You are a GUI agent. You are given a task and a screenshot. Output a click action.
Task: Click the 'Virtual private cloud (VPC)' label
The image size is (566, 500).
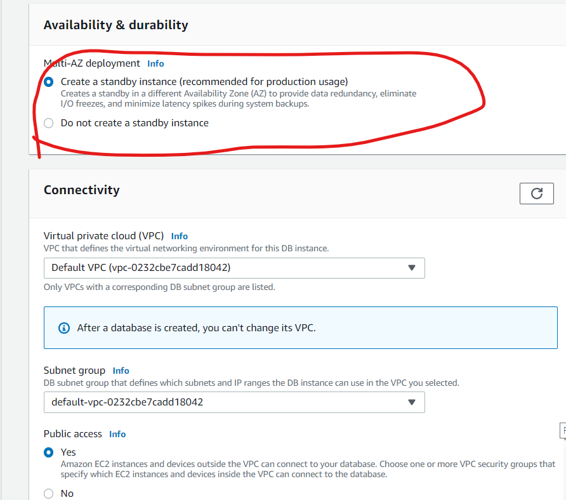(x=103, y=236)
